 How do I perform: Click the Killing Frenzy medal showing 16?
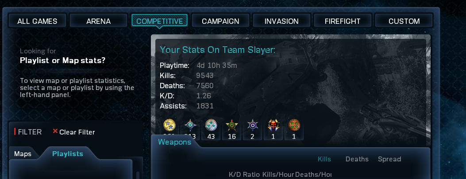tap(232, 125)
